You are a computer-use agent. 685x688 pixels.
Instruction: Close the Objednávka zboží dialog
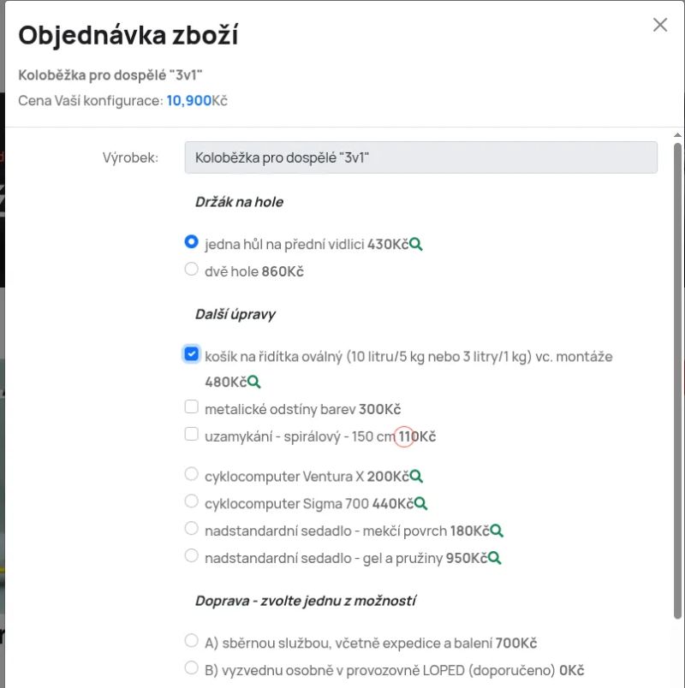[x=659, y=25]
